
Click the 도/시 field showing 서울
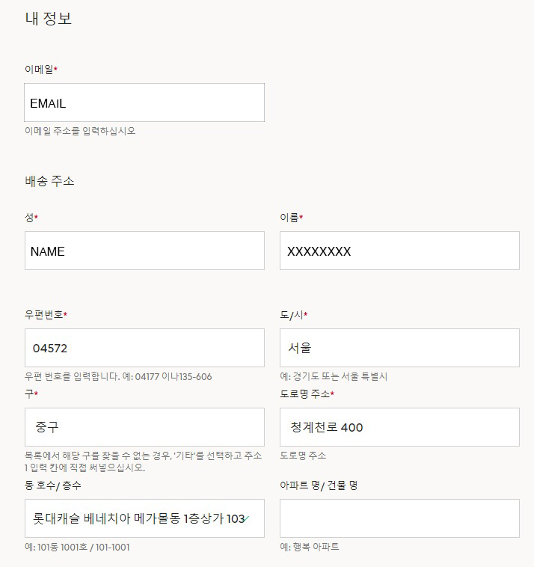pyautogui.click(x=399, y=348)
